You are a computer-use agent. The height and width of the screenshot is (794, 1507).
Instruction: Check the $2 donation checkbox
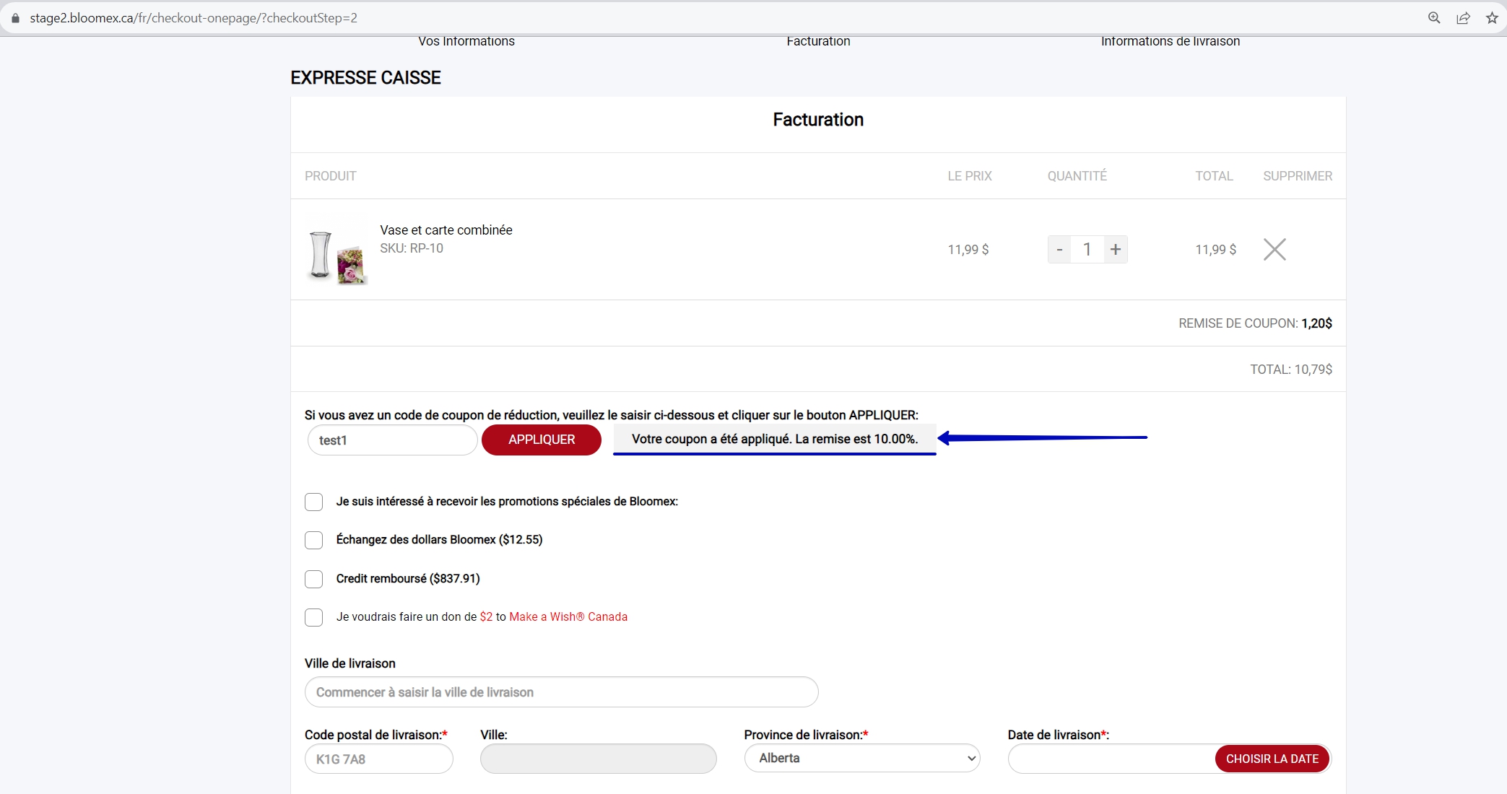click(x=313, y=617)
